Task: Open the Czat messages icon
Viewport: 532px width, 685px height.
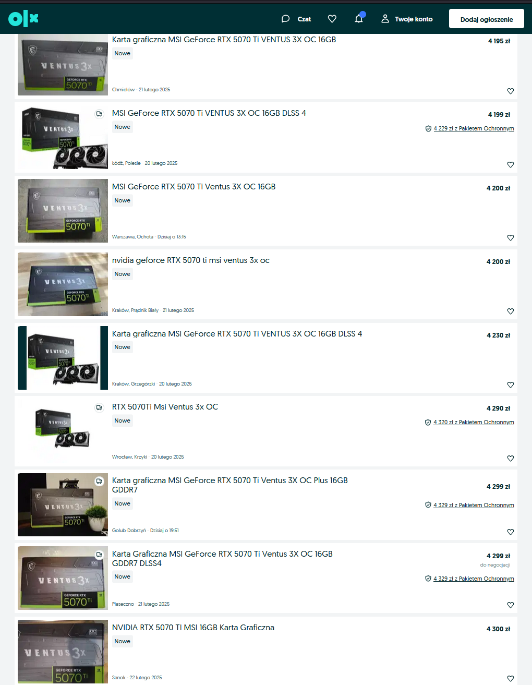Action: click(x=296, y=19)
